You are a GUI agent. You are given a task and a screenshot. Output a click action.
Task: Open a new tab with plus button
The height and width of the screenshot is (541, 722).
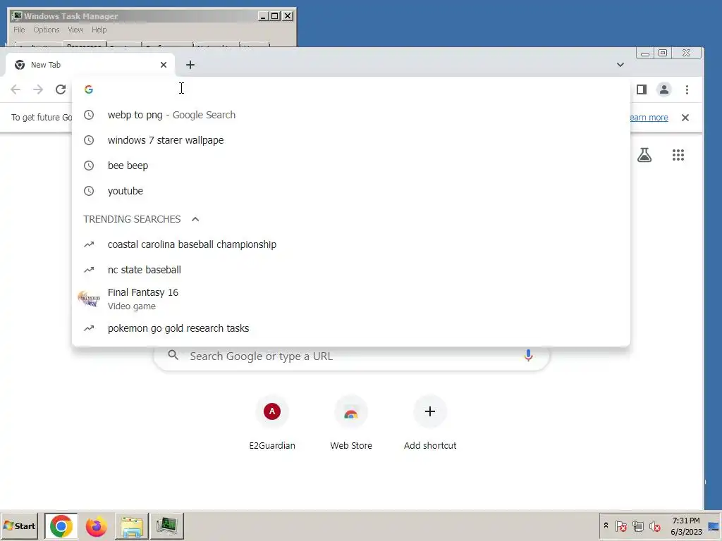pos(190,65)
